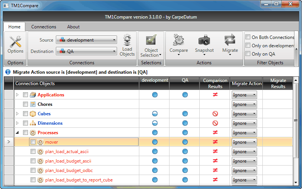302x189 pixels.
Task: Open Migrate Action dropdown for Applications
Action: [x=244, y=95]
